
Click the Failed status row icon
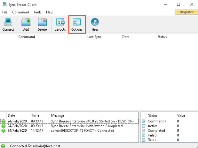click(144, 135)
